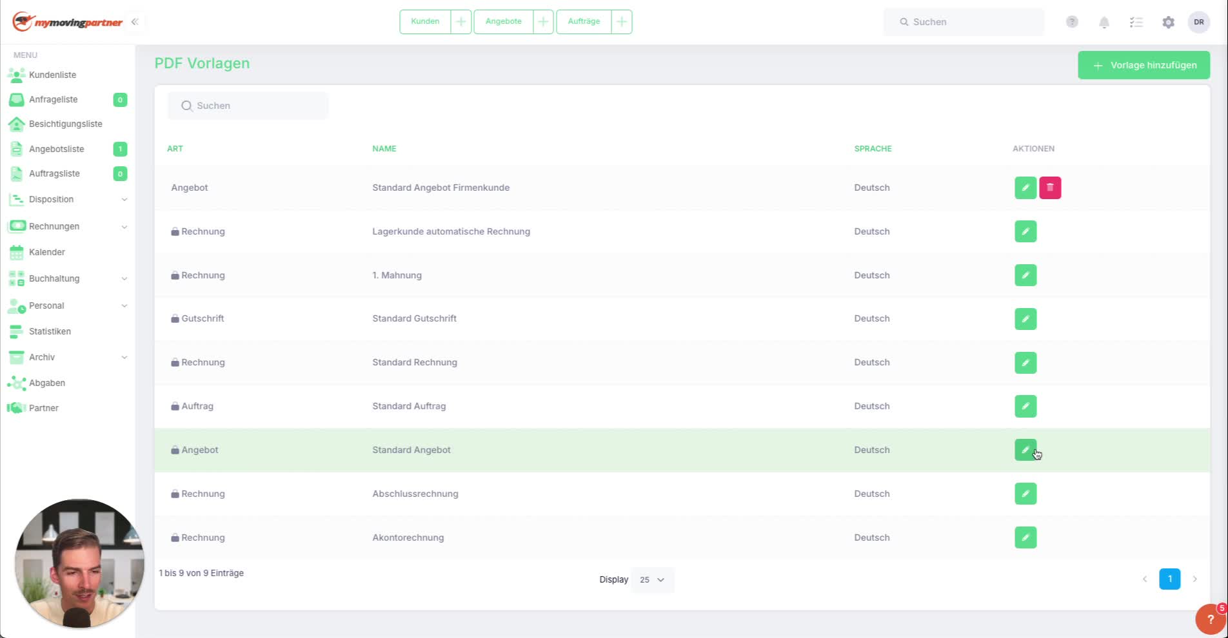This screenshot has height=638, width=1228.
Task: Edit the Standard Angebot Firmenkunde template
Action: point(1025,188)
